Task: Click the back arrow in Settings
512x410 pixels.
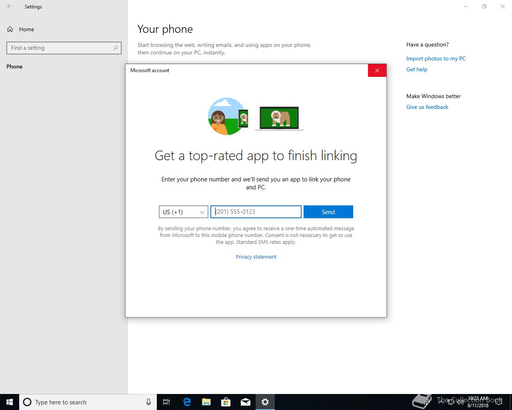Action: pyautogui.click(x=10, y=6)
